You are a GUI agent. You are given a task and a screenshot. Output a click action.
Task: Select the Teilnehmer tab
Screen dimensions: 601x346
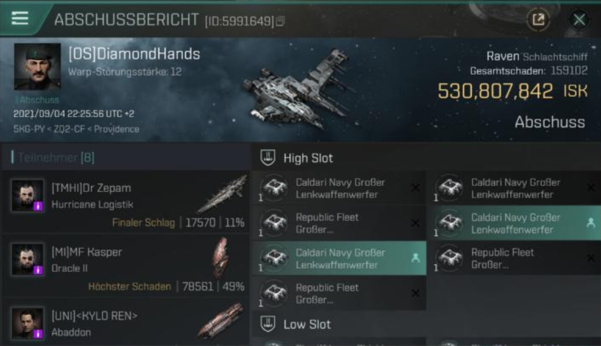pos(55,158)
